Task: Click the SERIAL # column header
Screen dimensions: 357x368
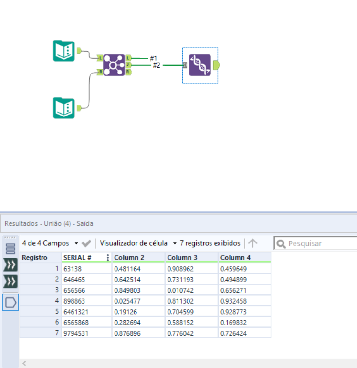Action: pyautogui.click(x=86, y=257)
